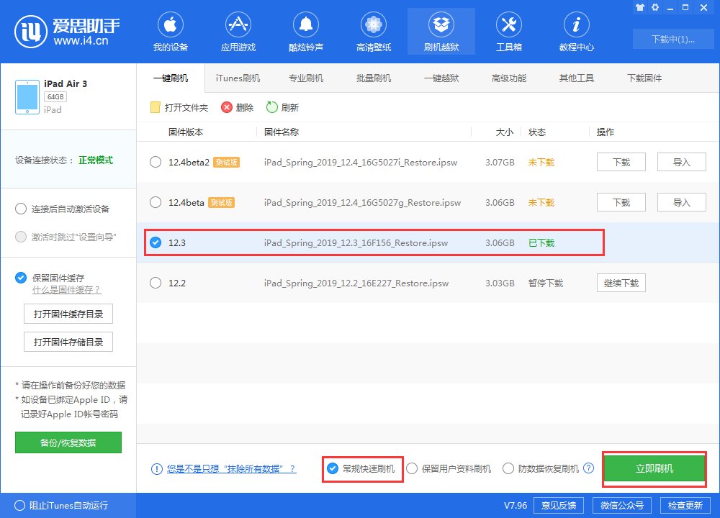Click the 下载中(1) download progress indicator

pos(673,40)
